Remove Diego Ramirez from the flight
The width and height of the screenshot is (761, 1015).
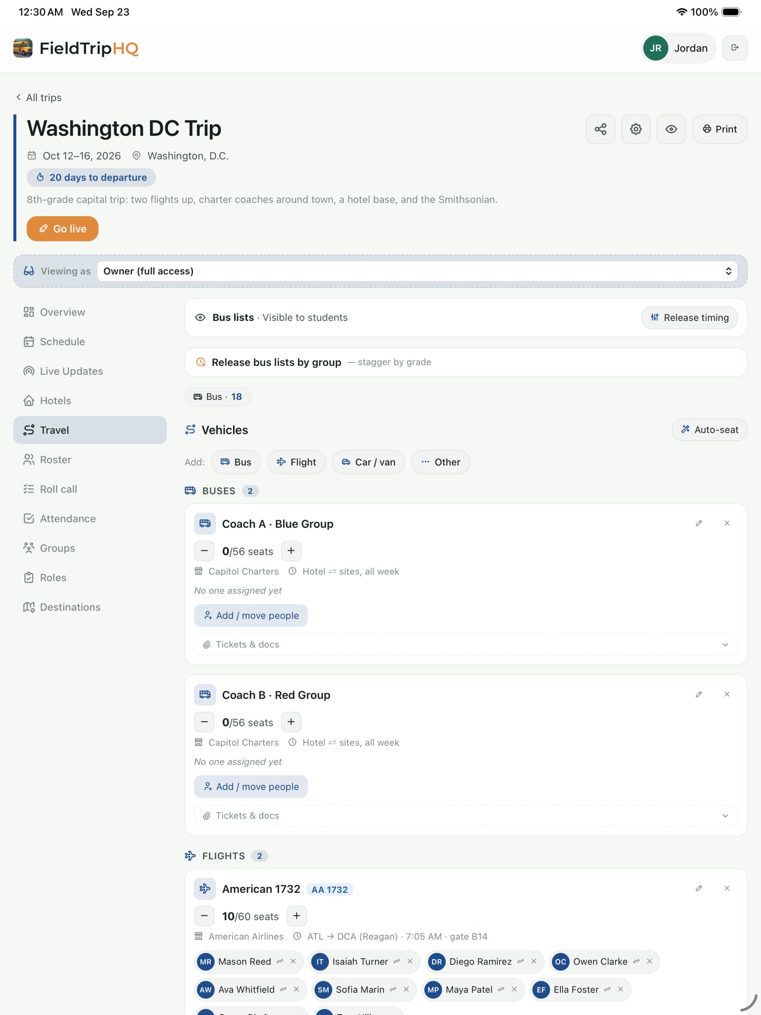coord(534,962)
